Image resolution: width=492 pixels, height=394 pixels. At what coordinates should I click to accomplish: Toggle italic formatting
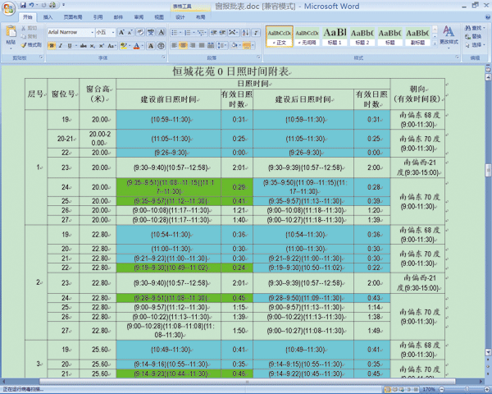click(60, 45)
